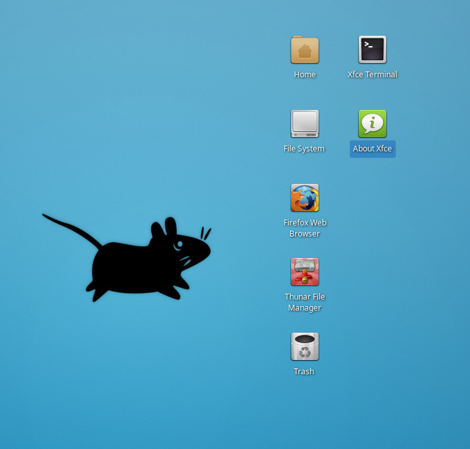Open the Home folder icon
470x449 pixels.
tap(304, 49)
